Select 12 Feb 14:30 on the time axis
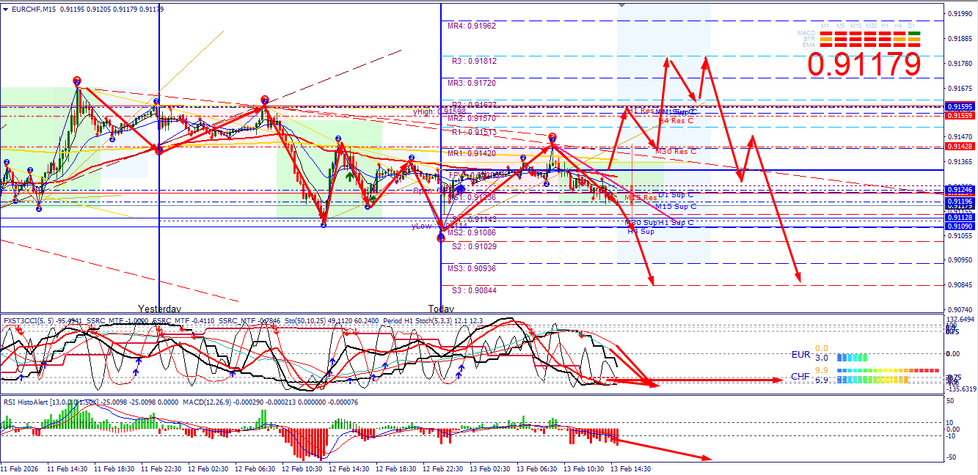The width and height of the screenshot is (978, 475). (348, 468)
